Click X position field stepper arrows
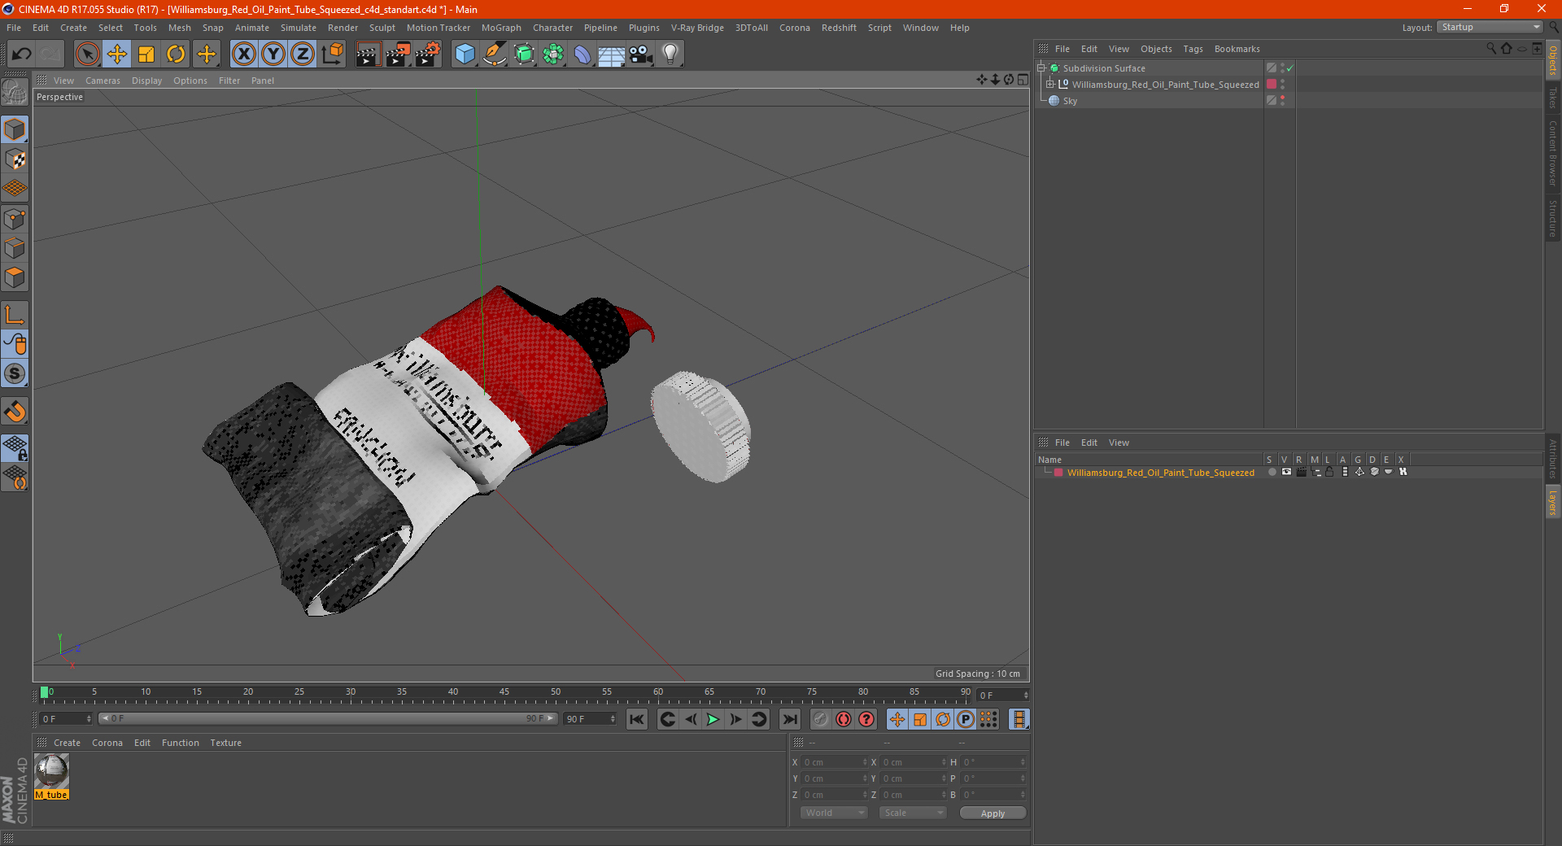This screenshot has width=1562, height=846. tap(865, 762)
